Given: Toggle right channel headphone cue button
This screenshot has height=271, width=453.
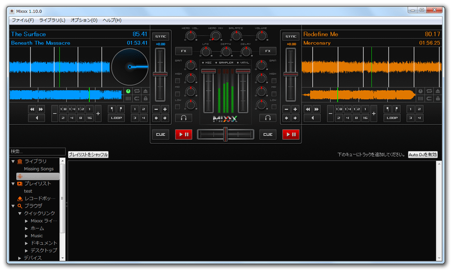Looking at the screenshot, I should coord(268,118).
